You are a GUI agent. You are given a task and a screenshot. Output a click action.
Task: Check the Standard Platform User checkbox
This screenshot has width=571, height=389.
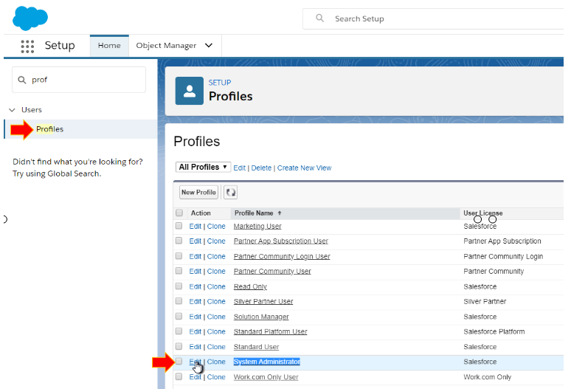click(x=179, y=331)
